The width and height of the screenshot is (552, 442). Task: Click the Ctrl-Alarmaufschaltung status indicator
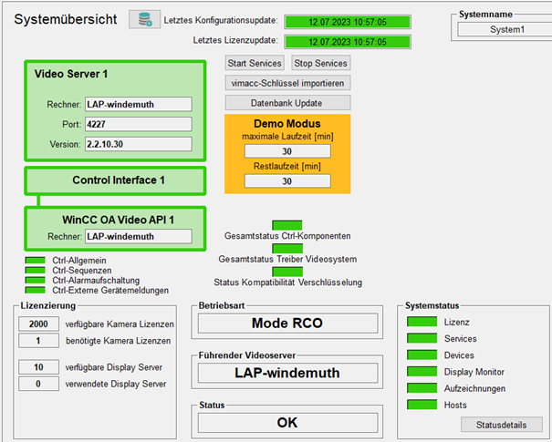35,281
